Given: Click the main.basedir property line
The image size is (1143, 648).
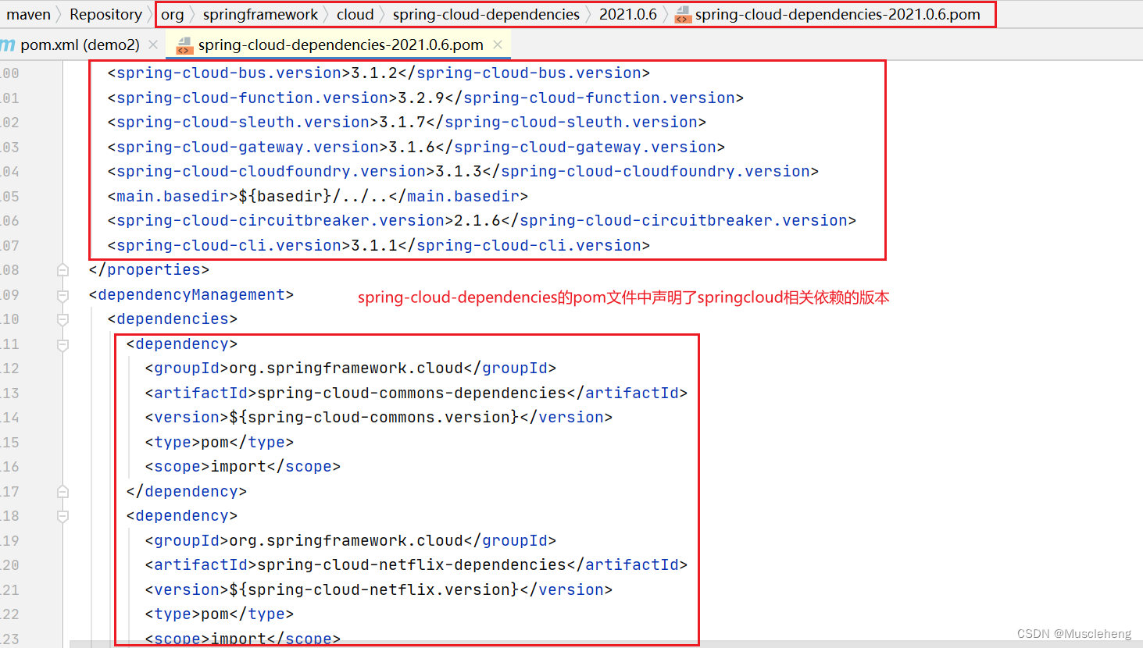Looking at the screenshot, I should tap(317, 196).
